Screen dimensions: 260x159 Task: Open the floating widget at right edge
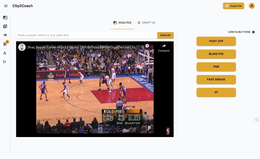tap(256, 119)
